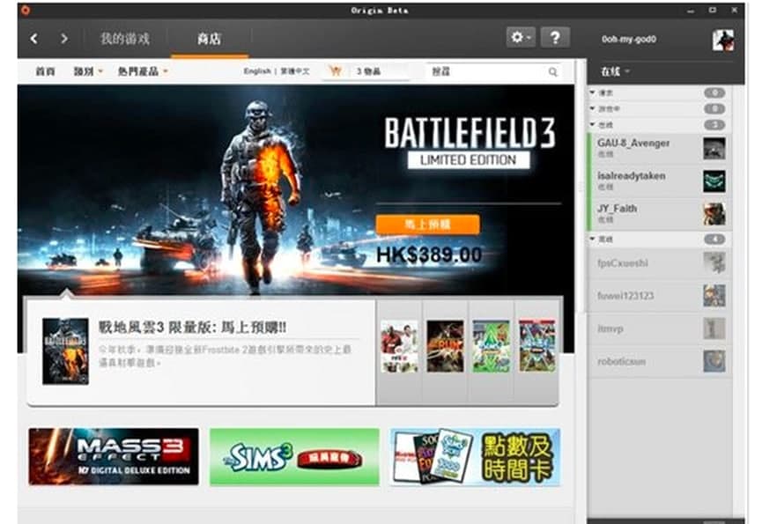Click inside the store search field
The height and width of the screenshot is (524, 762).
tap(486, 72)
